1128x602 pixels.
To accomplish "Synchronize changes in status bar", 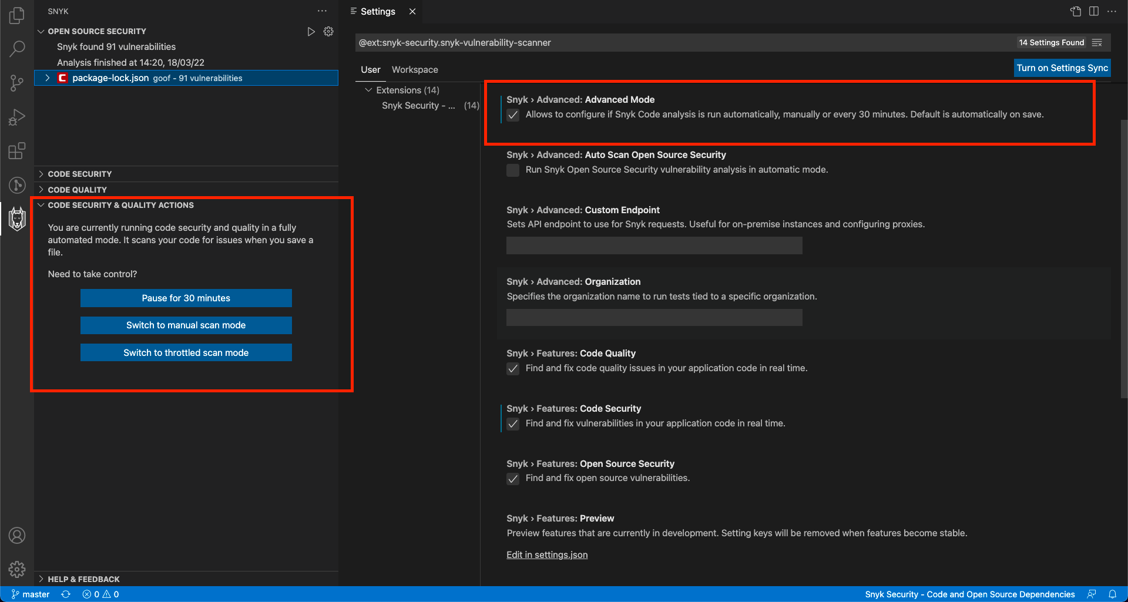I will click(66, 594).
